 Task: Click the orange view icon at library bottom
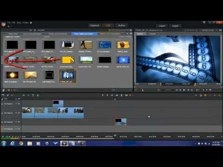[x=9, y=90]
